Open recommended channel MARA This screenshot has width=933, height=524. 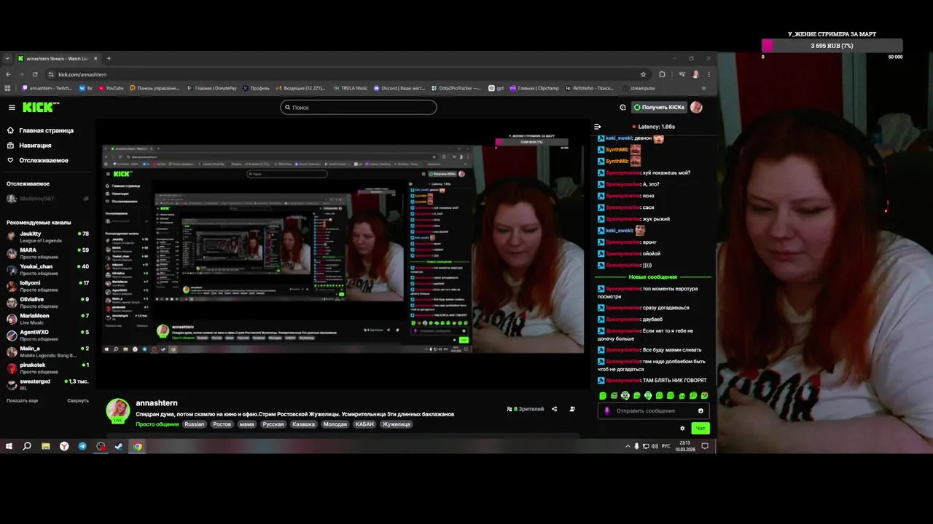click(x=47, y=253)
